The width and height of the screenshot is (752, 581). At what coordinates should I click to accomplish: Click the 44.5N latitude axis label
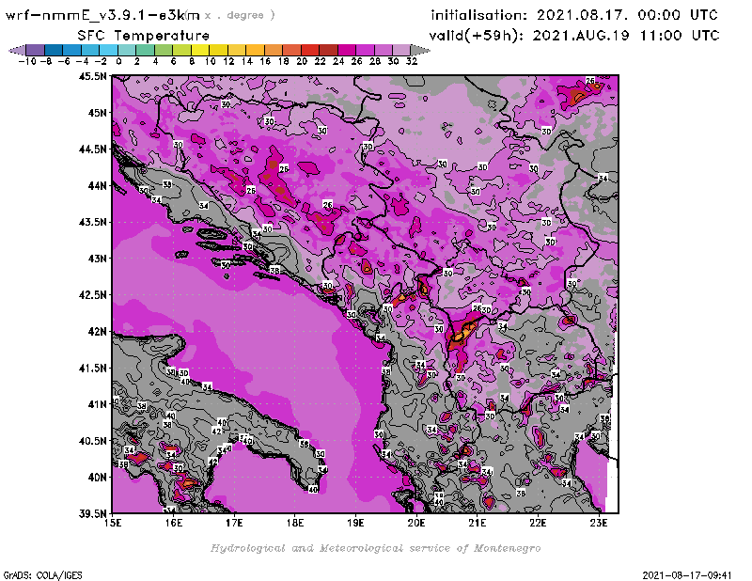92,149
